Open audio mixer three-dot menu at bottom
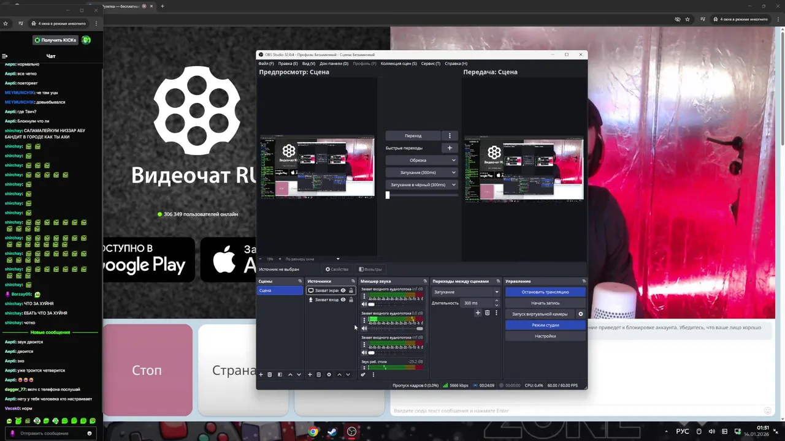Viewport: 785px width, 441px height. [x=373, y=374]
